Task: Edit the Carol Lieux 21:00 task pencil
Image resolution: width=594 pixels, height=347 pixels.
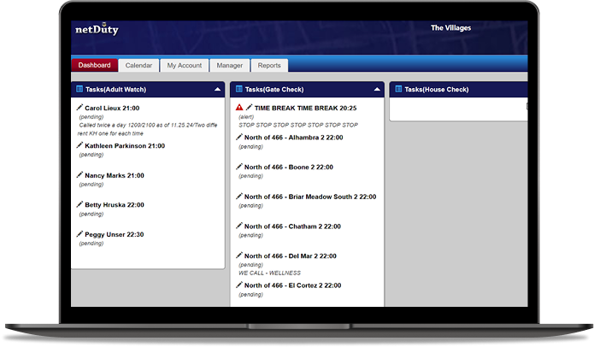Action: [79, 107]
